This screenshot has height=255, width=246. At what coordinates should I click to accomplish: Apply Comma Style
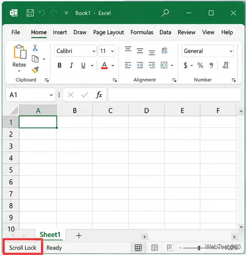click(x=211, y=65)
